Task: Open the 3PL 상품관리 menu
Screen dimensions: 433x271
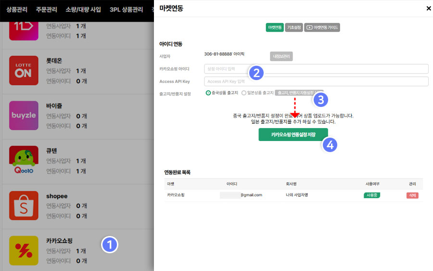Action: click(x=126, y=10)
